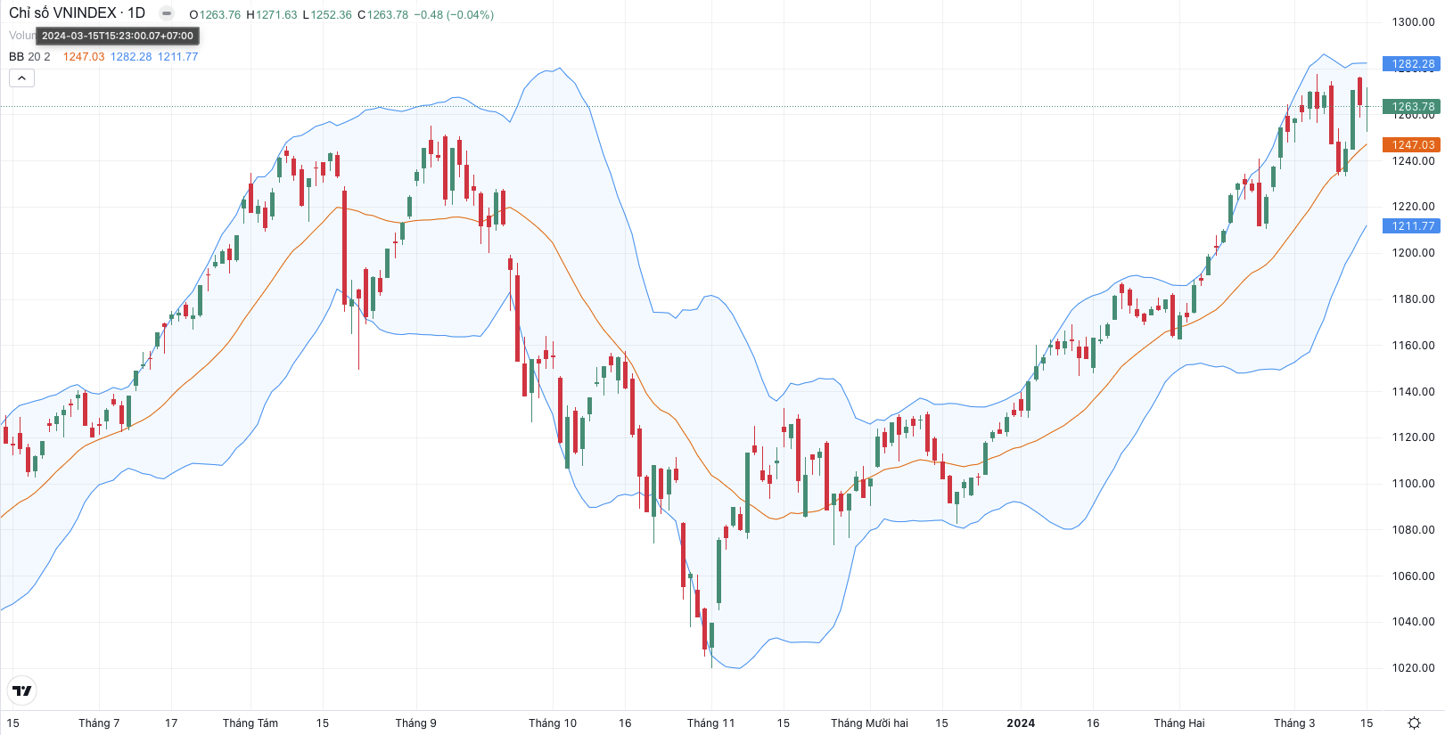The width and height of the screenshot is (1445, 735).
Task: Select the Chỉ số VNINDEX · 1D title
Action: click(x=77, y=13)
